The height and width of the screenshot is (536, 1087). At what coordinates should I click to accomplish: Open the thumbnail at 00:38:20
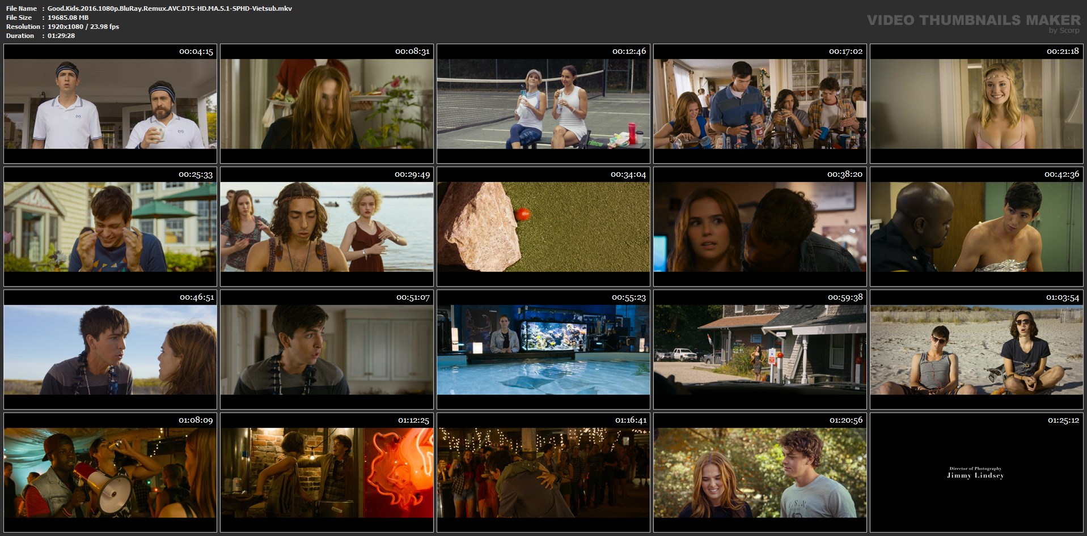pos(760,227)
